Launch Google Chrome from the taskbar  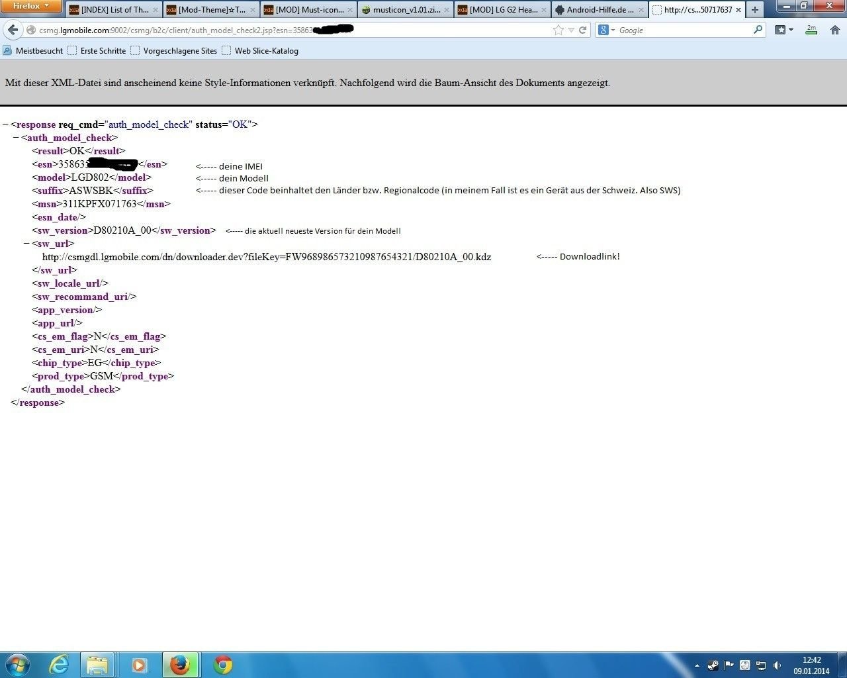coord(222,665)
